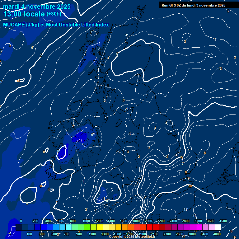Pick the bright yellow swatch in the legend
This screenshot has width=239, height=239.
tap(100, 227)
